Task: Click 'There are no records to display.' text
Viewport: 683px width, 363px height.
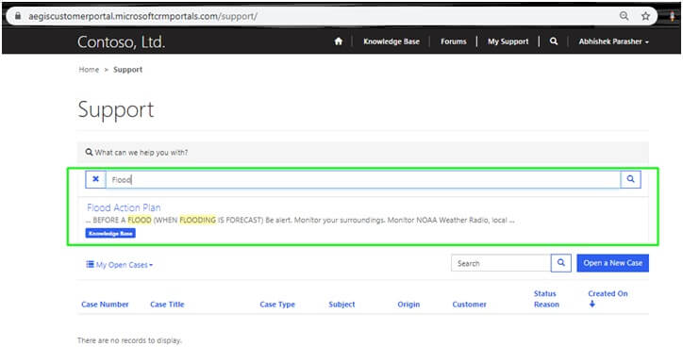Action: (130, 340)
